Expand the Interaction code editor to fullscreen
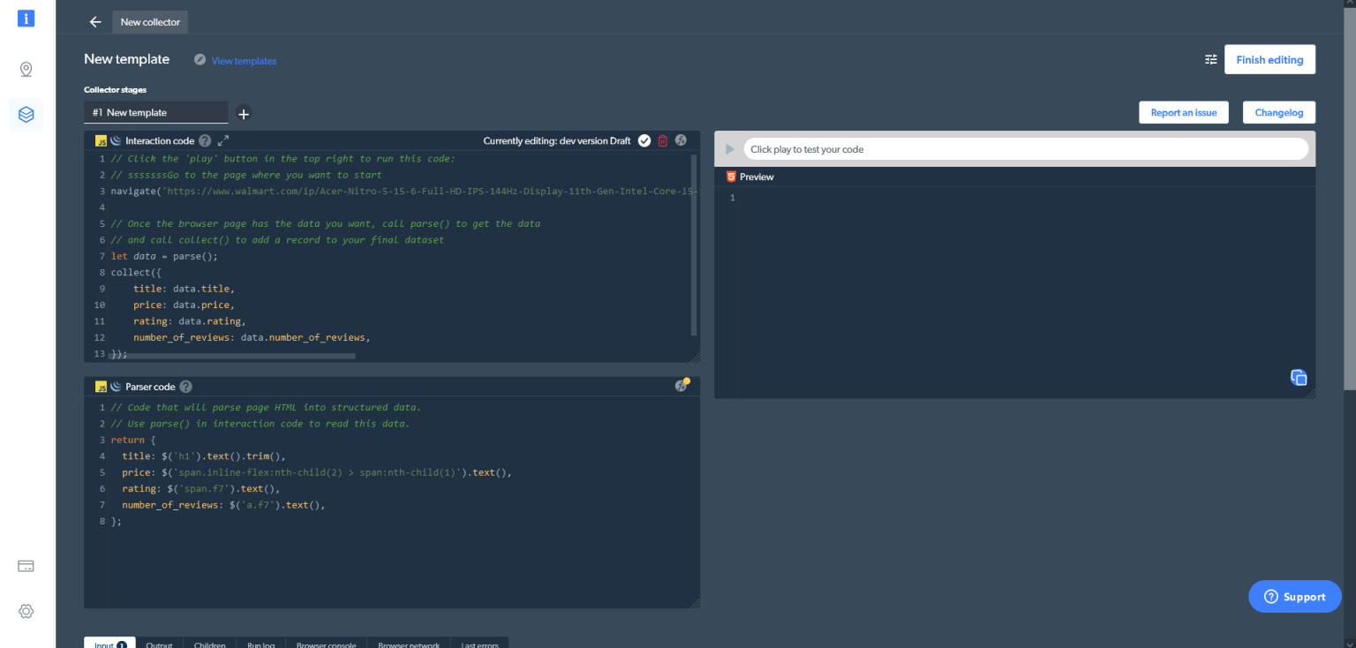This screenshot has width=1356, height=648. pos(223,140)
